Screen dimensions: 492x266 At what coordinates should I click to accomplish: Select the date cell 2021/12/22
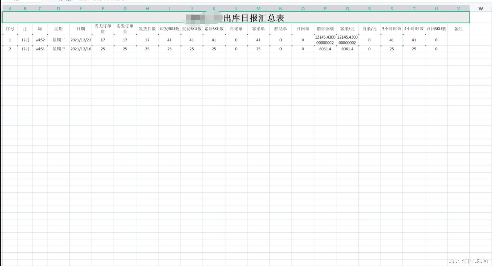[81, 40]
